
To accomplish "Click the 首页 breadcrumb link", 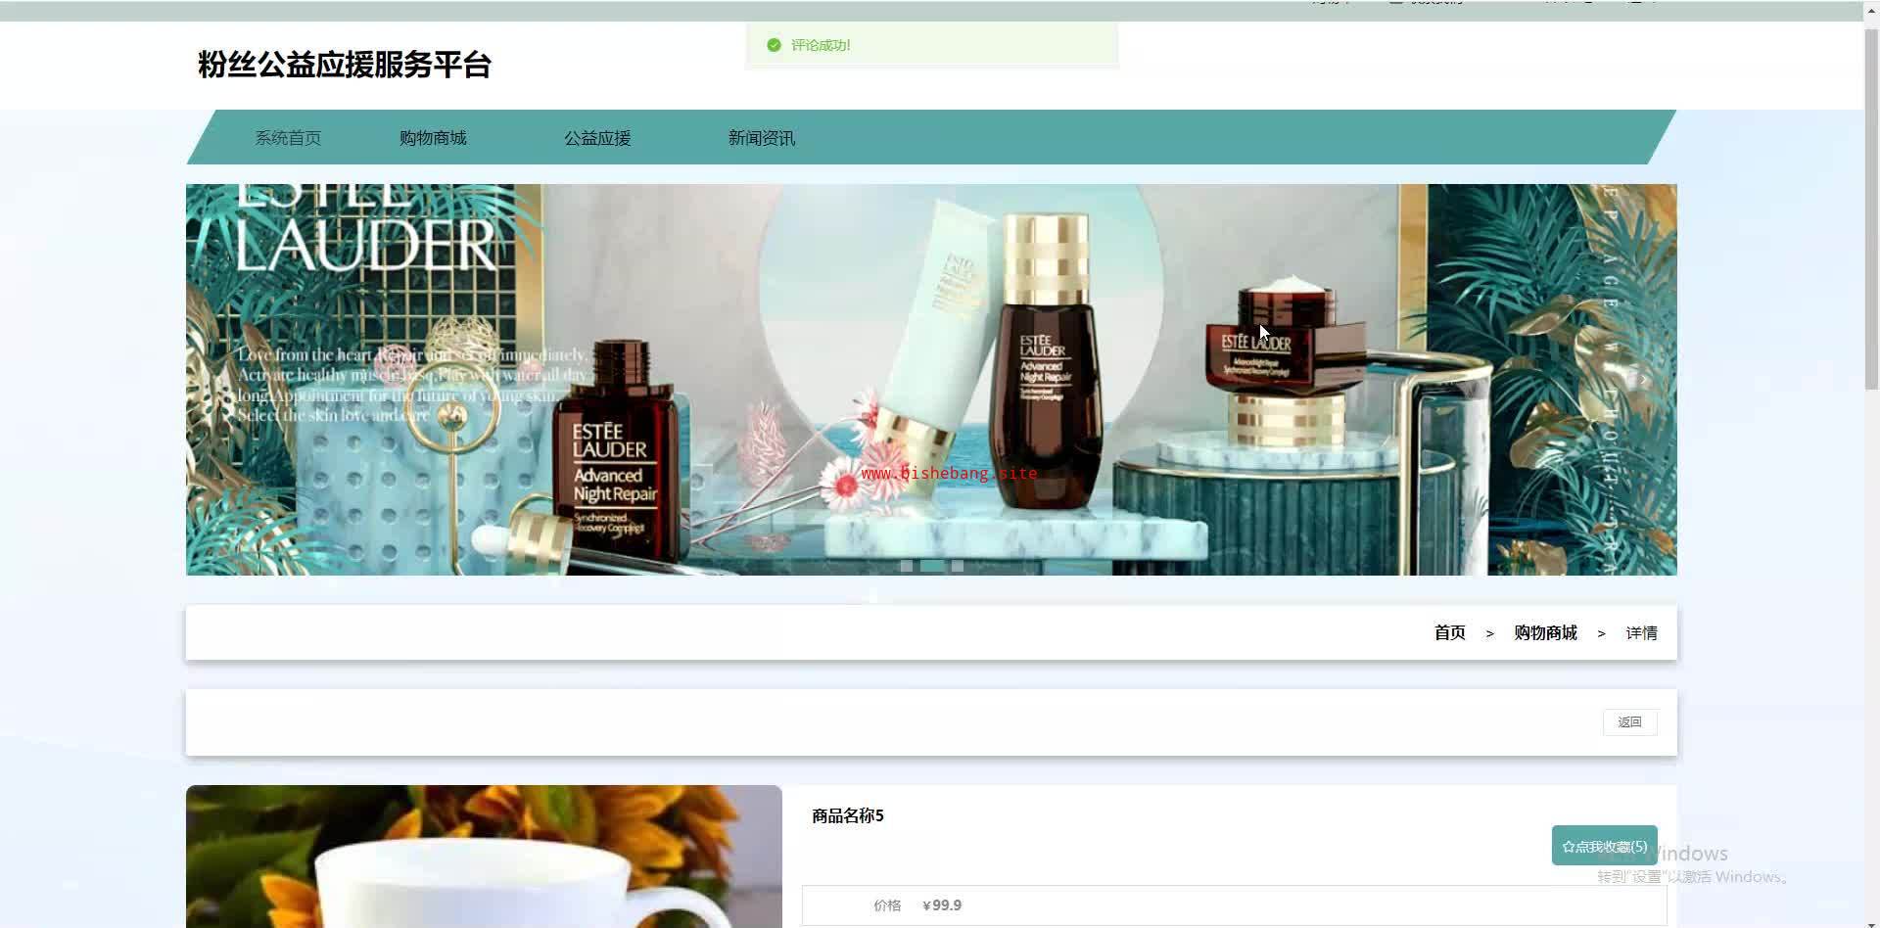I will [1450, 633].
